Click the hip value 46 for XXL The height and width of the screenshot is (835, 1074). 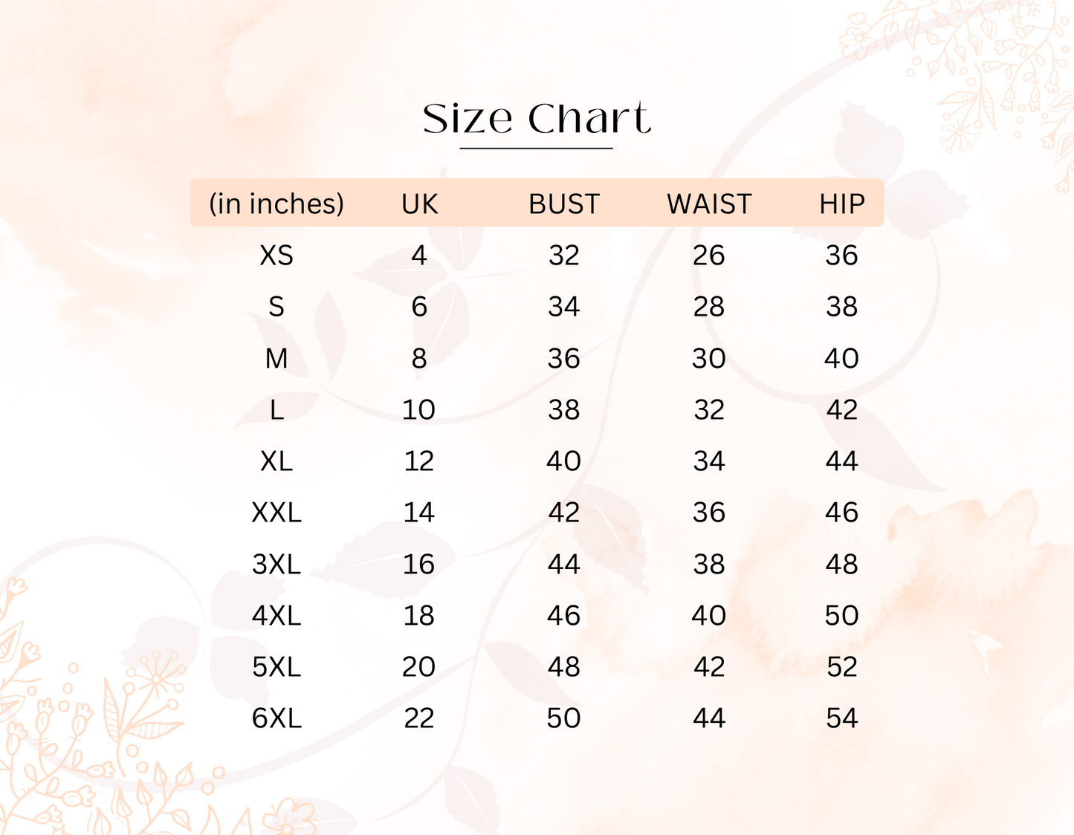coord(841,513)
